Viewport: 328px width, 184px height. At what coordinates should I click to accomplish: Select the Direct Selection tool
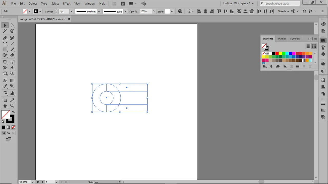12,25
